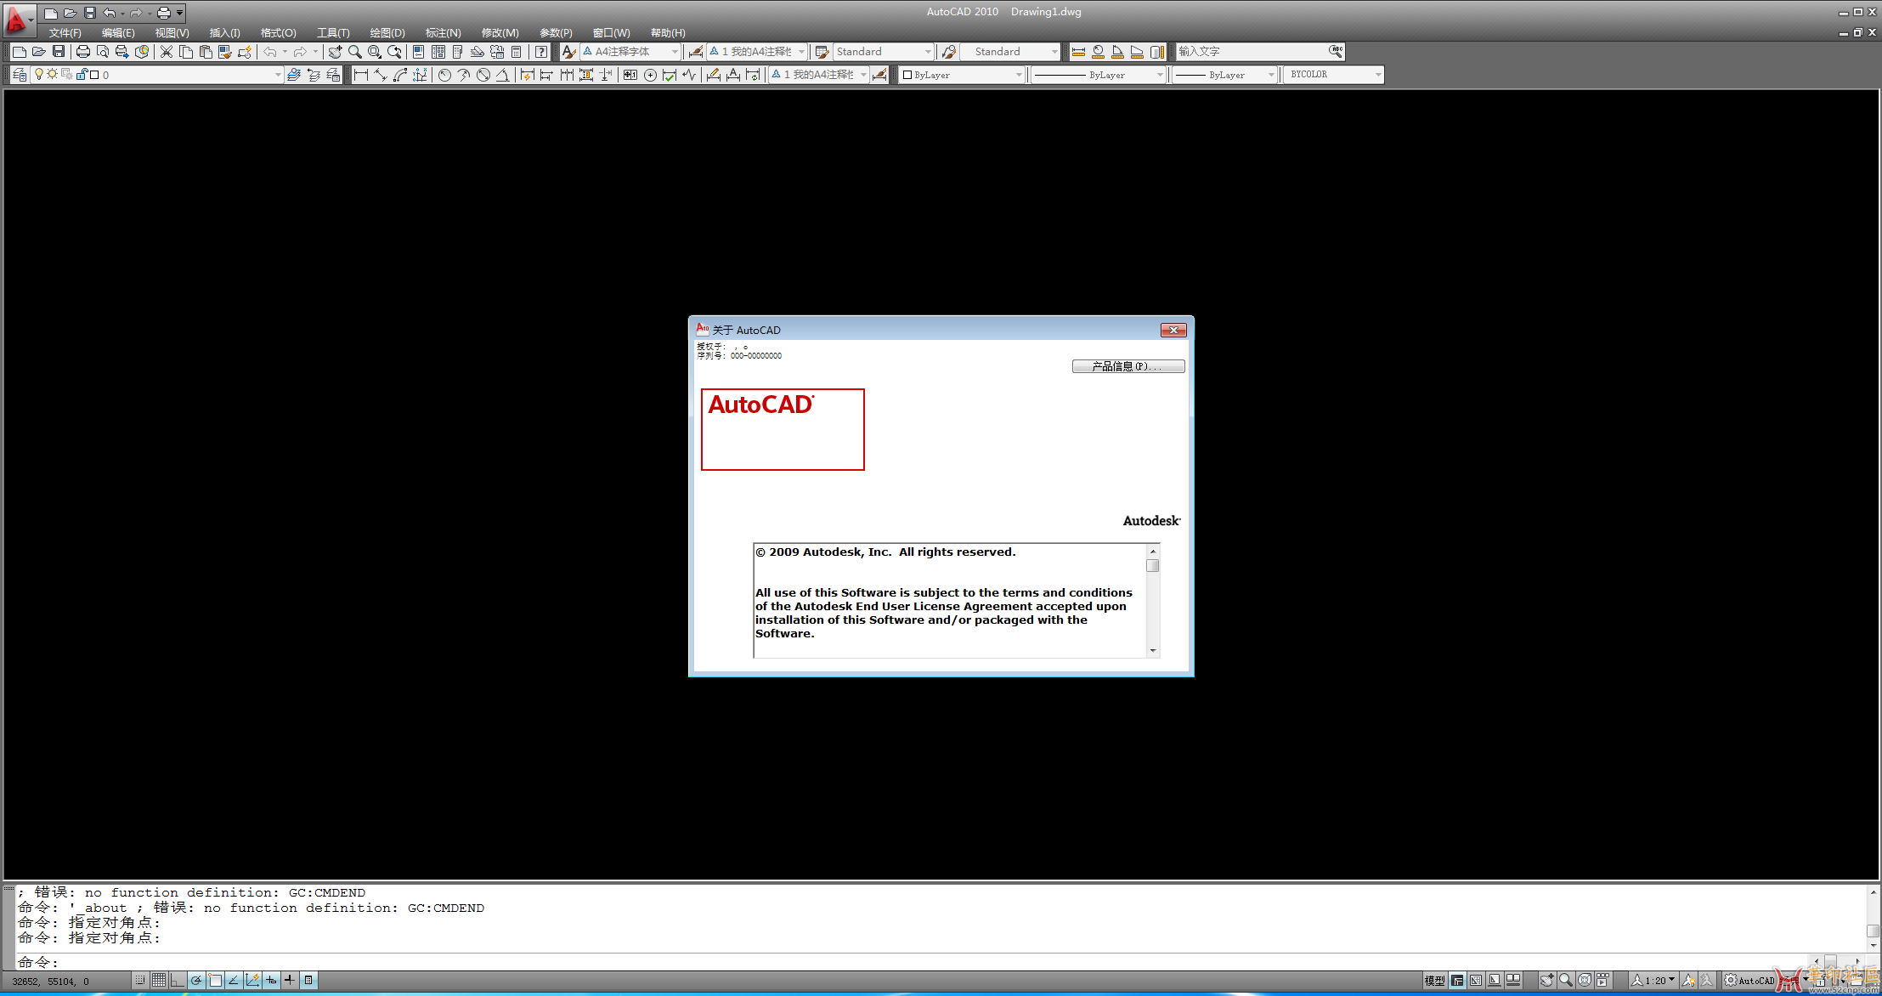Screen dimensions: 1882x996
Task: Click the Layer Previous icon
Action: [314, 75]
